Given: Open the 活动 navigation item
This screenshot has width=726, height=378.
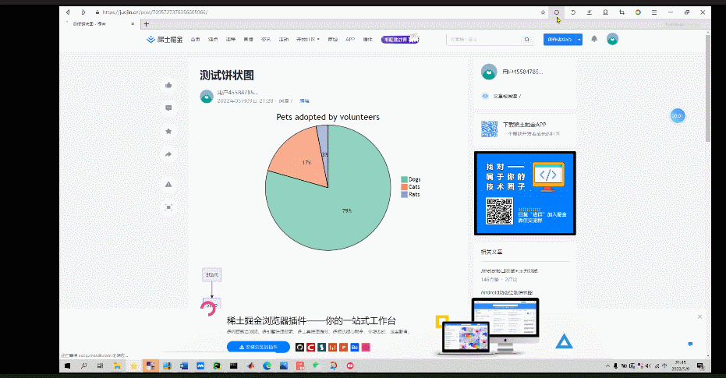Looking at the screenshot, I should (283, 40).
